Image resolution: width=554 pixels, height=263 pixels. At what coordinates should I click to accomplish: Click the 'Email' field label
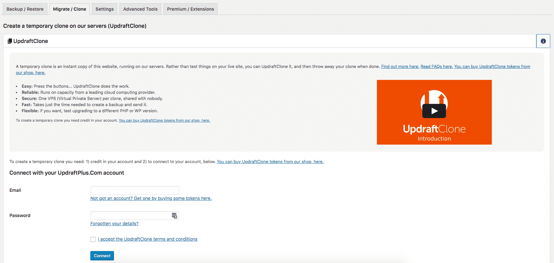(15, 190)
